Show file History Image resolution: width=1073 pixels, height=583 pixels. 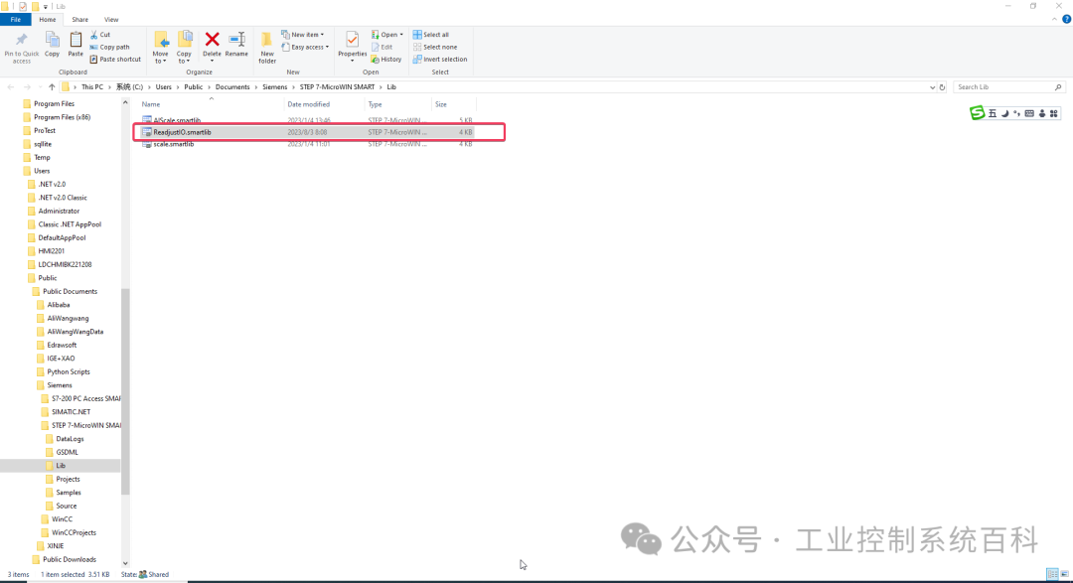click(386, 60)
